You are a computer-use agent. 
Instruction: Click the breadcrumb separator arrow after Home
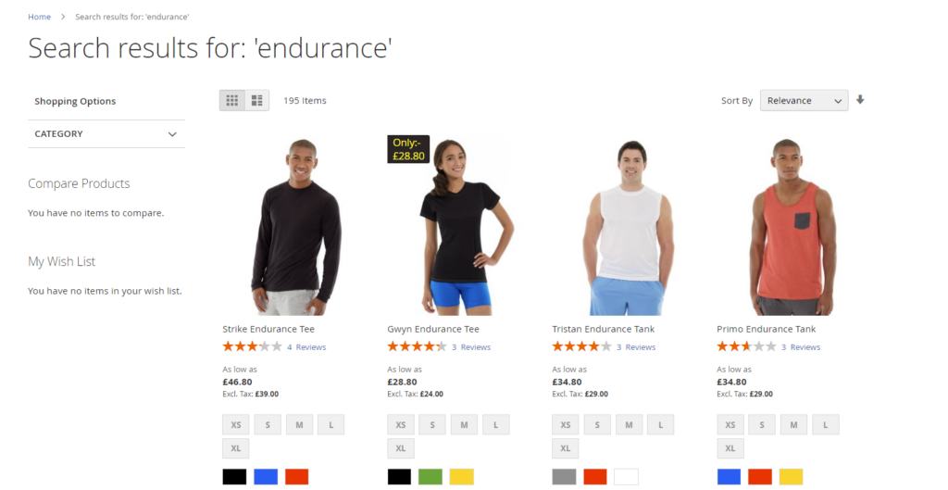pos(63,17)
